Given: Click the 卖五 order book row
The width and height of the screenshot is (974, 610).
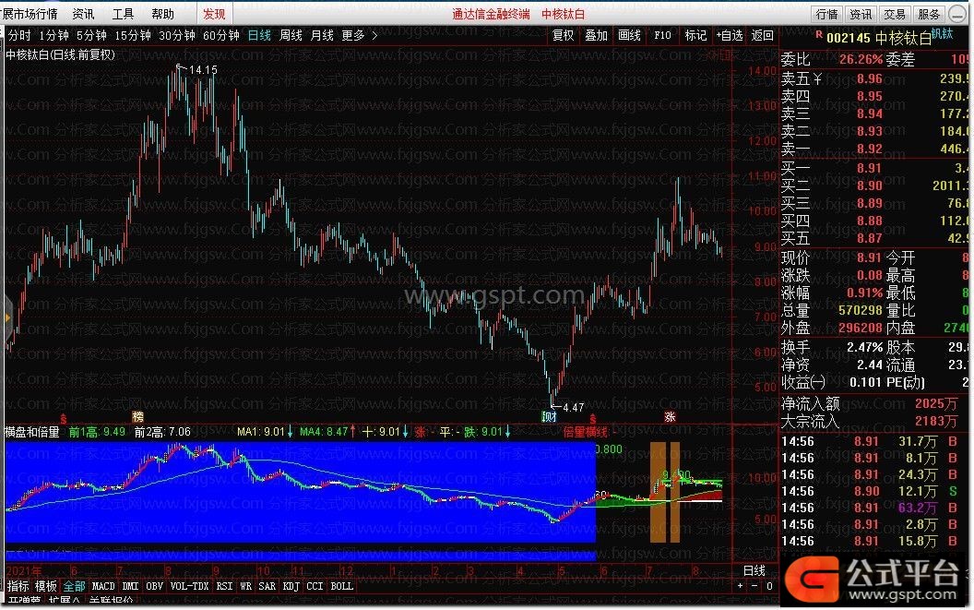Looking at the screenshot, I should (x=874, y=79).
